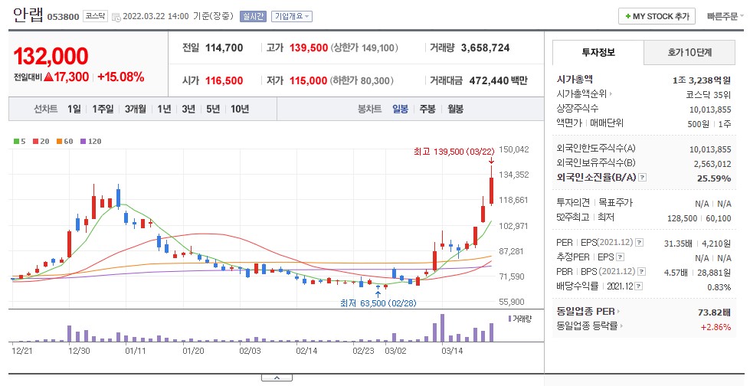Click the 최고 139,500 (03/22) chart marker
This screenshot has height=386, width=750.
click(454, 152)
